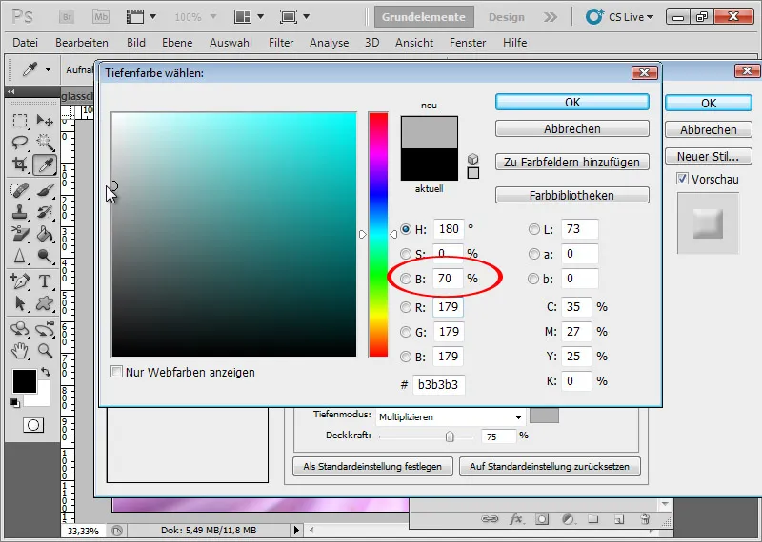Select the Lab a radio button

pyautogui.click(x=534, y=254)
